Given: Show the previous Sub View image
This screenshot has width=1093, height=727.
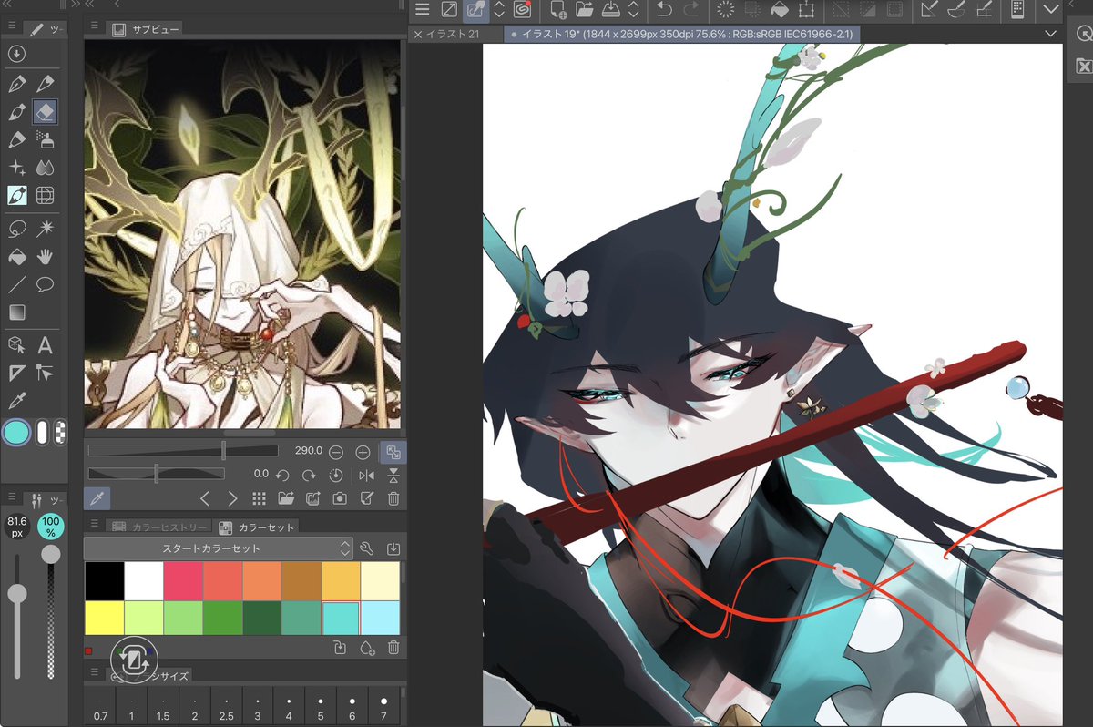Looking at the screenshot, I should click(x=204, y=498).
